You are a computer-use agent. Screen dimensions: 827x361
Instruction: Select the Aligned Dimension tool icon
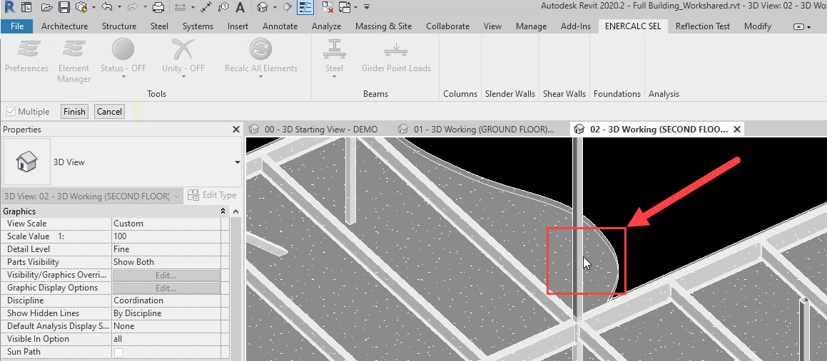pos(206,7)
